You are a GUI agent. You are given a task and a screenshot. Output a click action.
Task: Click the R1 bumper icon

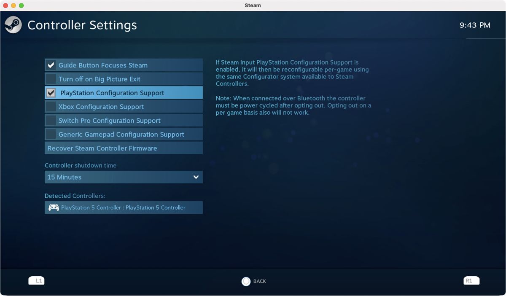[471, 281]
